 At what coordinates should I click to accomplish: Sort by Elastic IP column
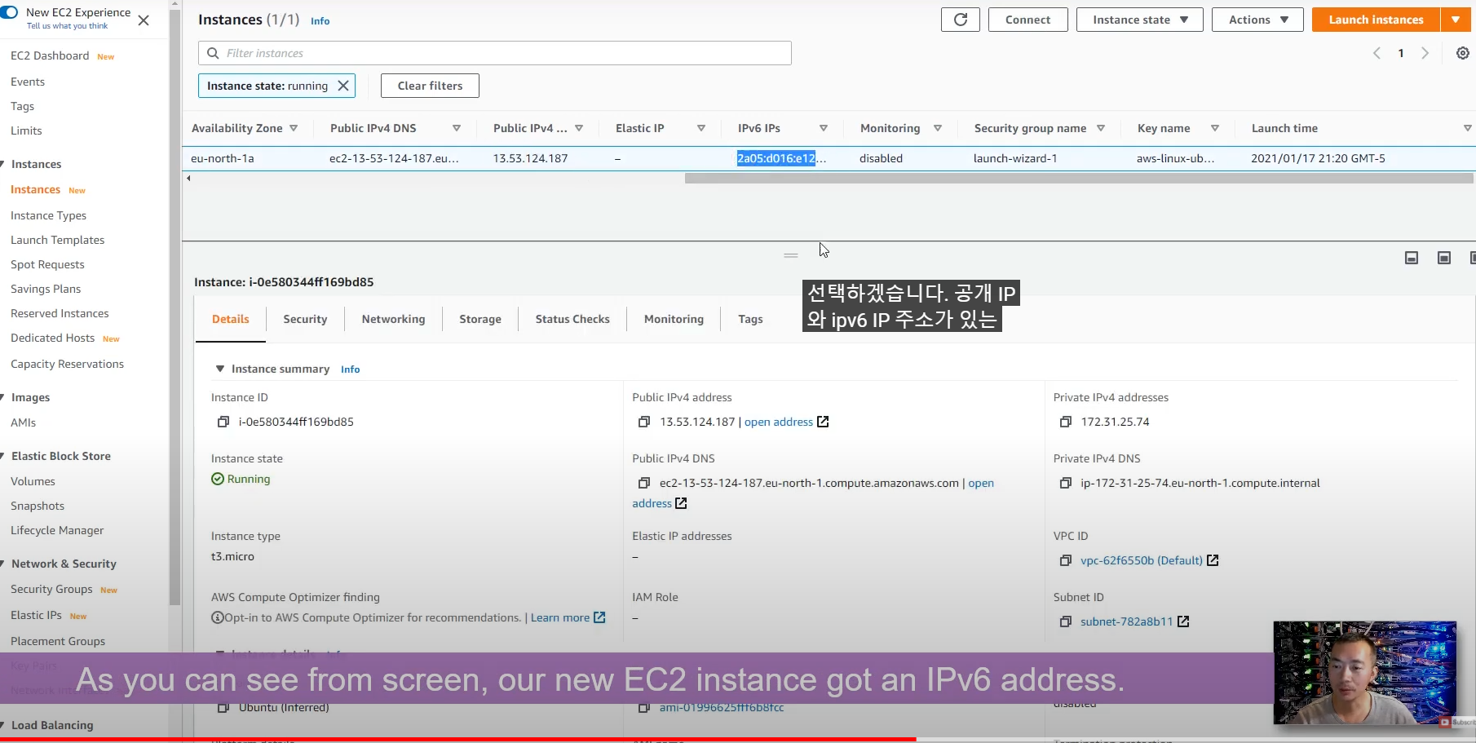[x=701, y=128]
